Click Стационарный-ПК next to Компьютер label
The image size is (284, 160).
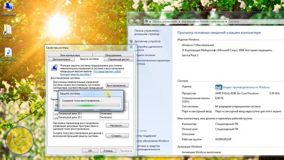pyautogui.click(x=227, y=124)
